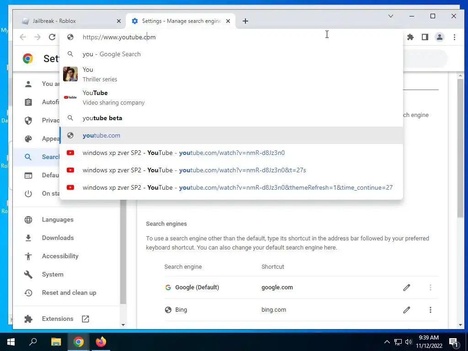Screen dimensions: 468x351
Task: Go forward with the browser forward arrow
Action: pyautogui.click(x=37, y=37)
